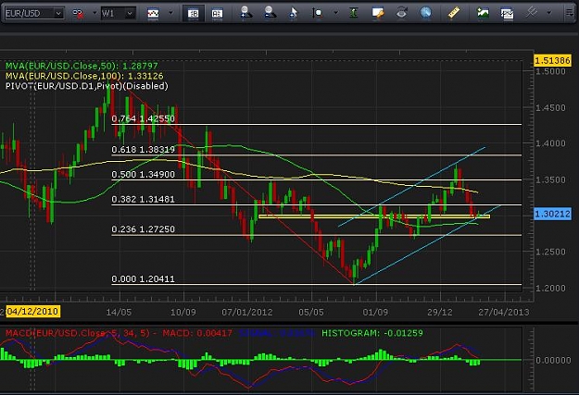
Task: Click the MACD indicator label text
Action: click(78, 333)
